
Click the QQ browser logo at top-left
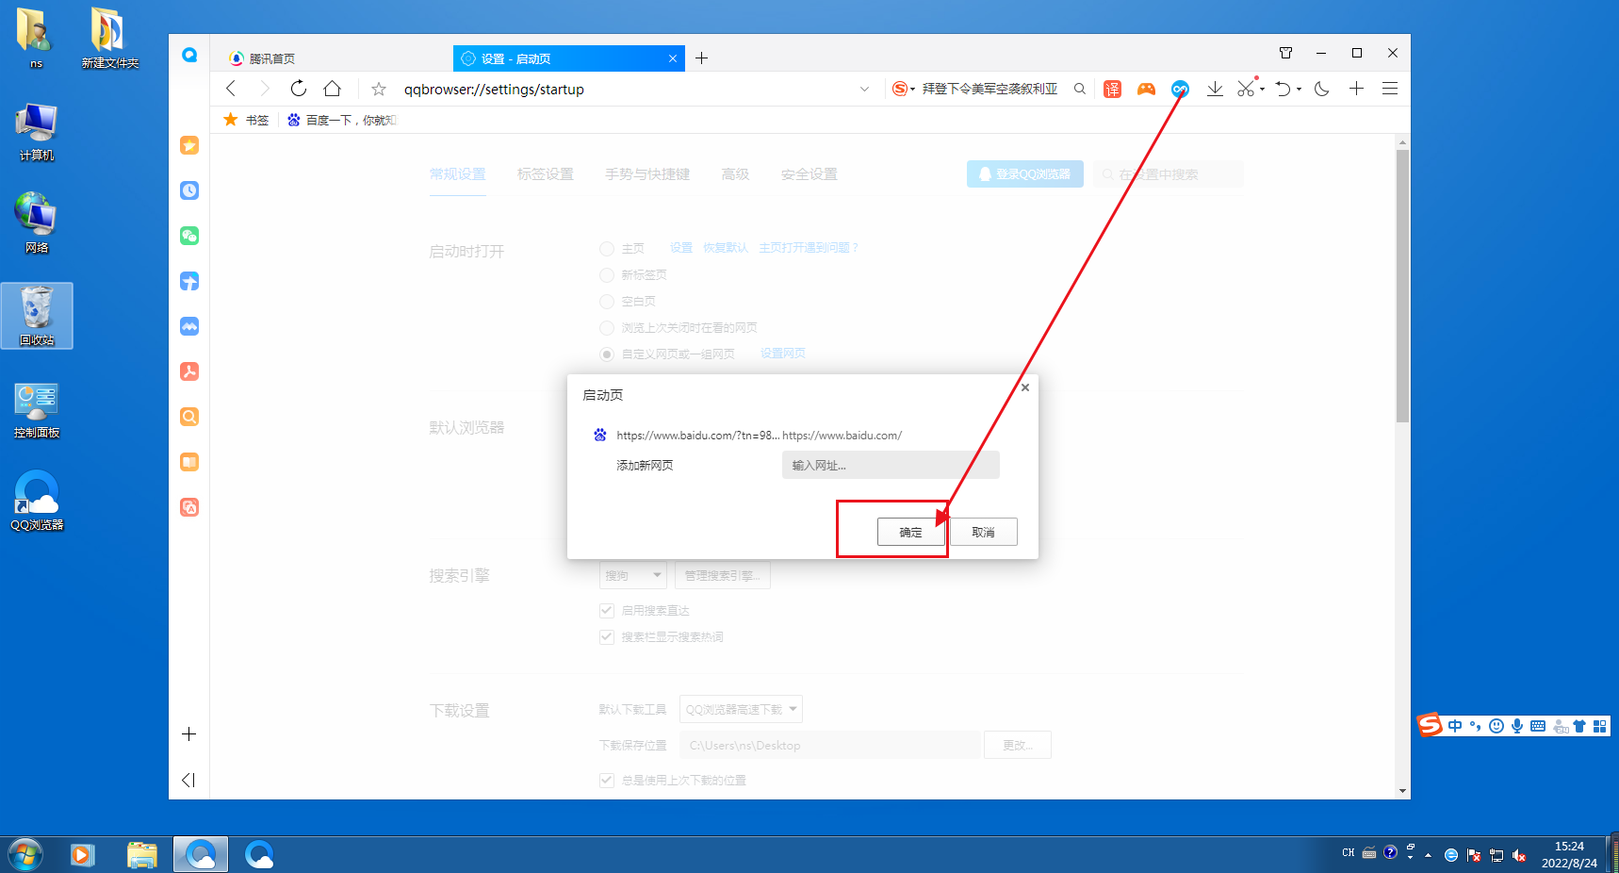pos(189,55)
